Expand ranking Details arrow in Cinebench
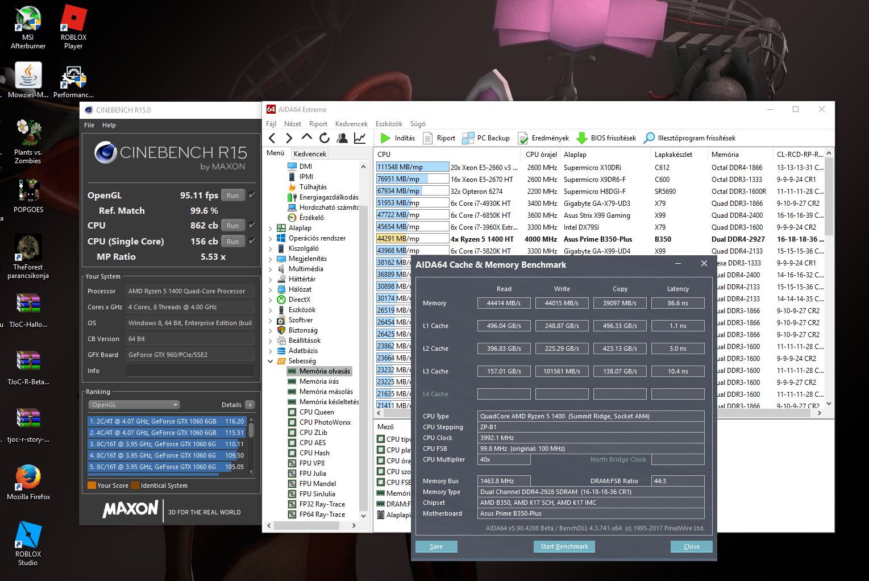Viewport: 869px width, 581px height. point(250,405)
